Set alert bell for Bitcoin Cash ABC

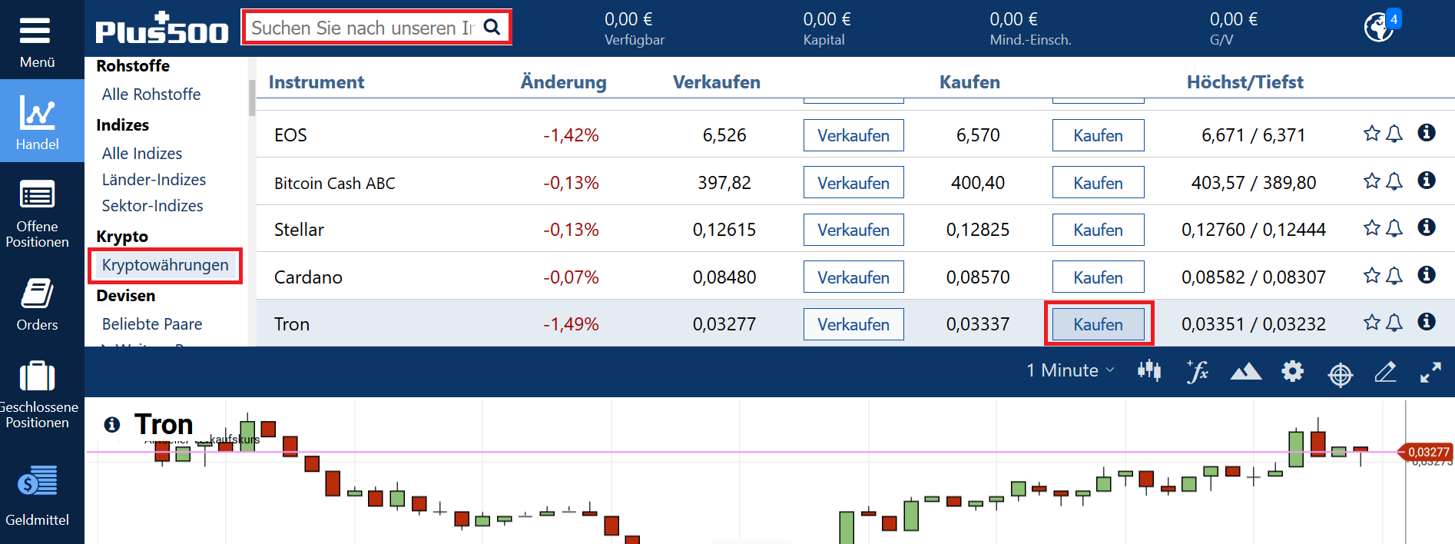click(x=1394, y=181)
